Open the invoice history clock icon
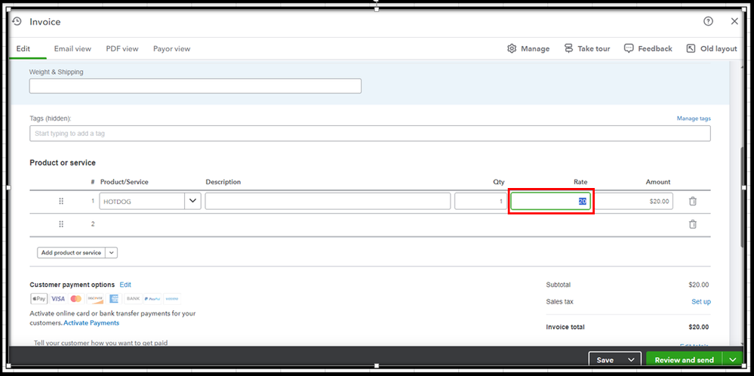 coord(17,22)
